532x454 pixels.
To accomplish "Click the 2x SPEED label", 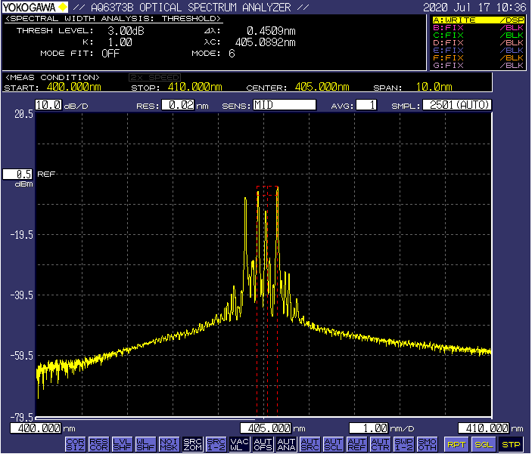I will click(x=154, y=77).
